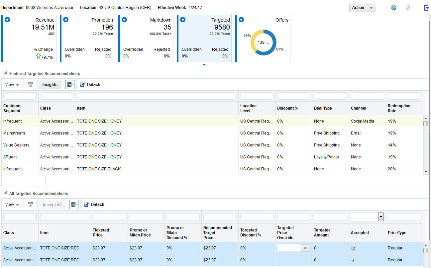The image size is (431, 268).
Task: Click the disabled Accept All button
Action: (x=52, y=205)
